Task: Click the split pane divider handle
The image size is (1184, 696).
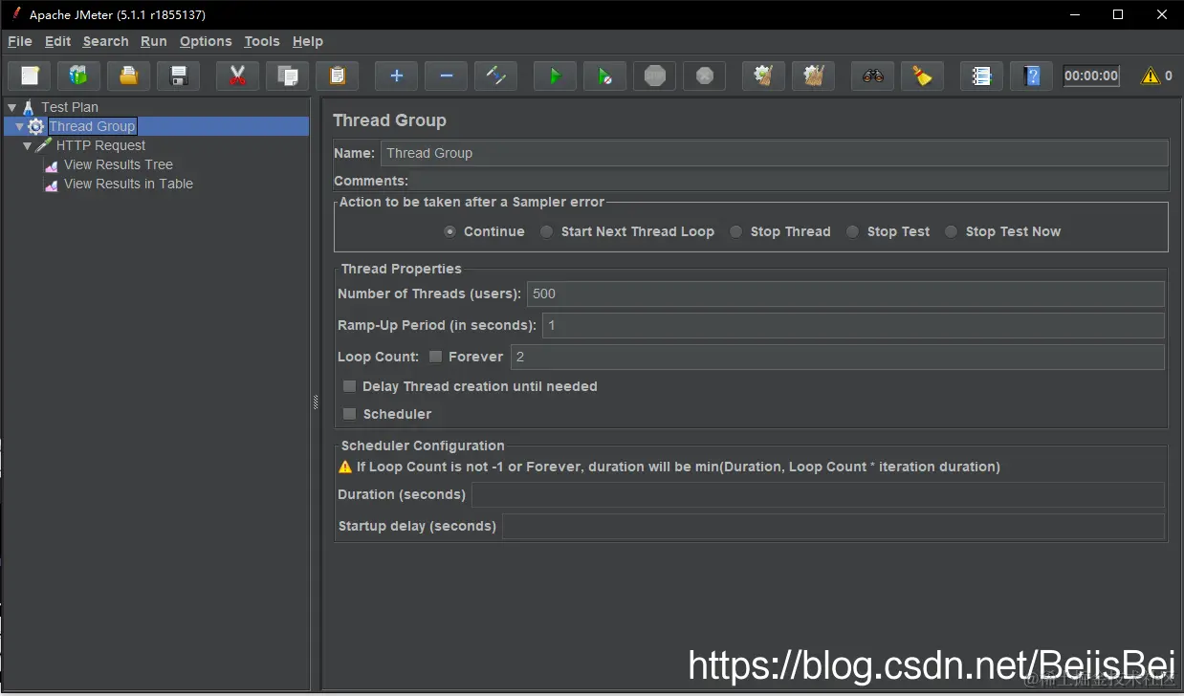Action: (316, 402)
